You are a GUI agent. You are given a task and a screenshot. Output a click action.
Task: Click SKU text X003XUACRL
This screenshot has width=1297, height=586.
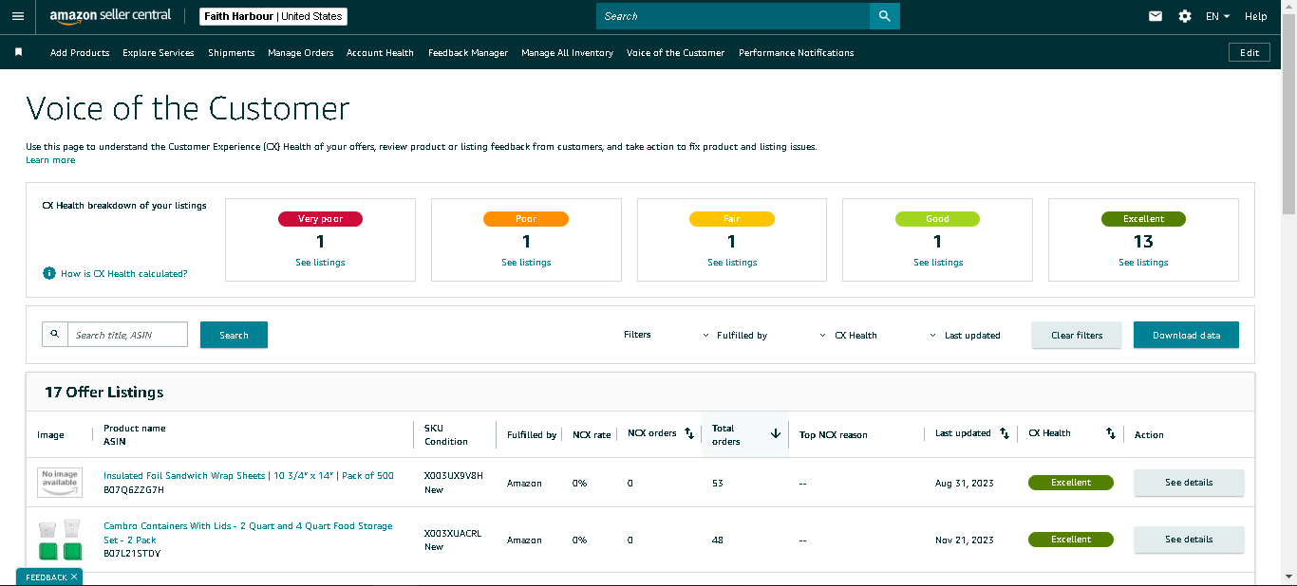453,533
